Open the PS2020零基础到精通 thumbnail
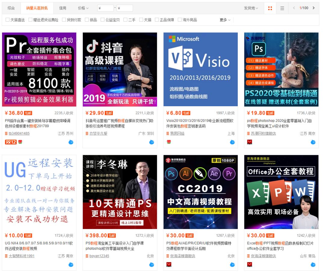This screenshot has height=274, width=325. 281,69
